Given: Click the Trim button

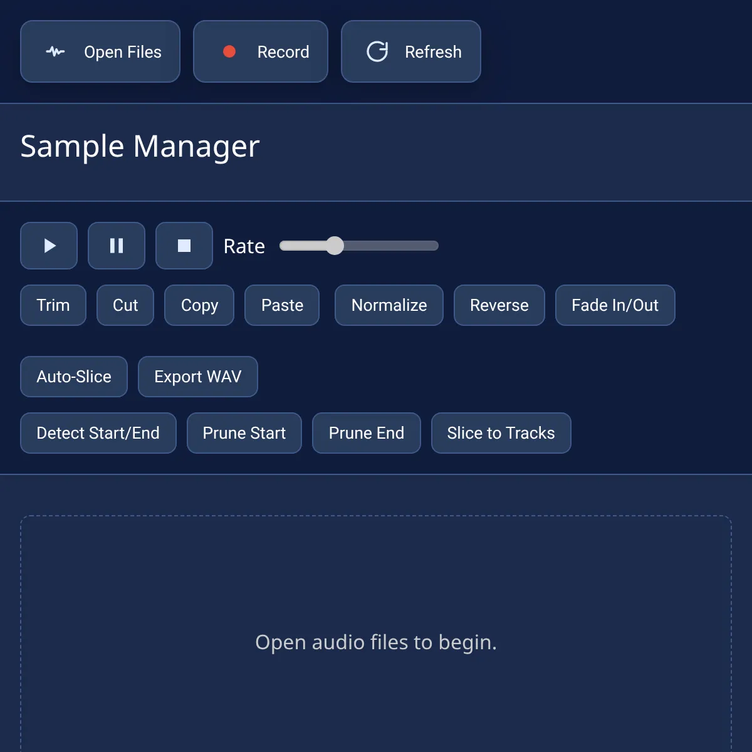Looking at the screenshot, I should pos(53,305).
